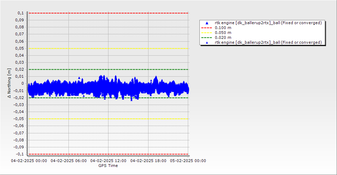Click the 'Δ Northing [m]' axis title
This screenshot has height=175, width=337.
9,83
